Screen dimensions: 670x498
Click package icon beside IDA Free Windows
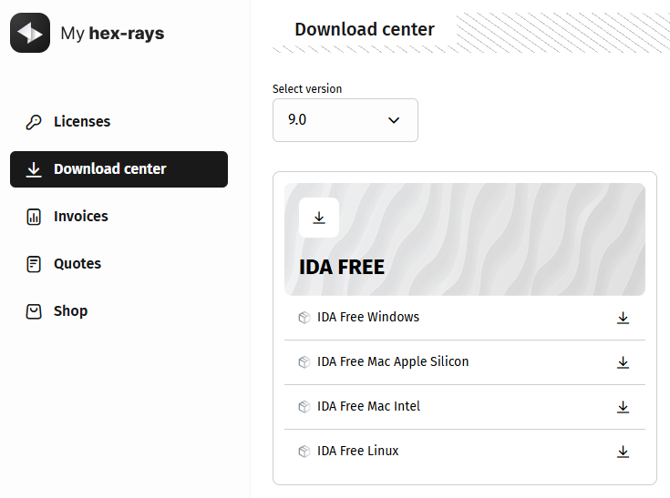coord(304,318)
